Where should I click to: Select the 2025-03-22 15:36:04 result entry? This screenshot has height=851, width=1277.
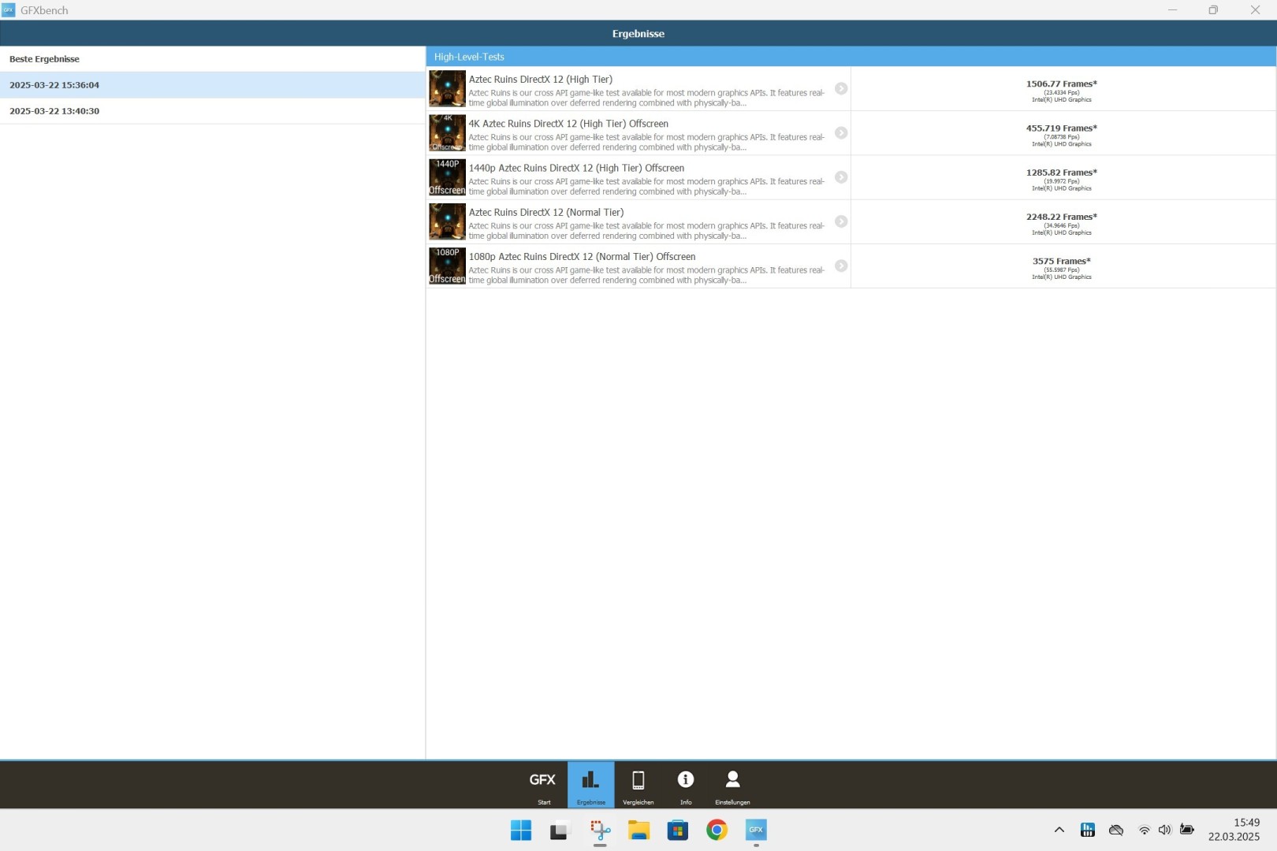(212, 85)
